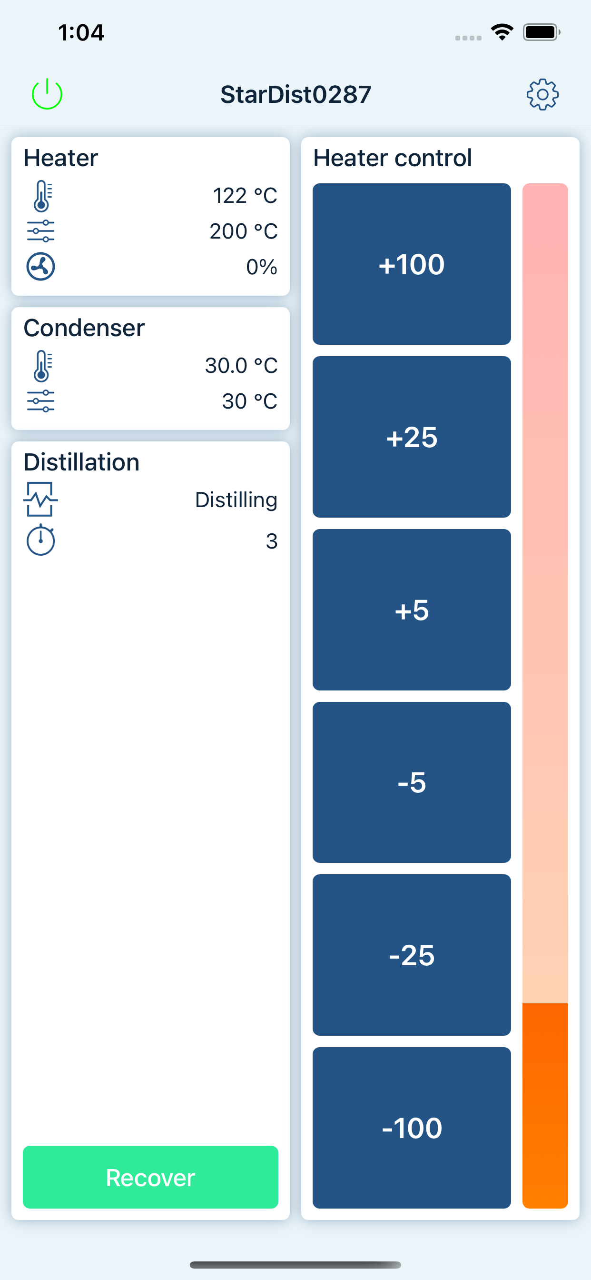Tap the Heater fan icon
The height and width of the screenshot is (1280, 591).
click(x=41, y=267)
